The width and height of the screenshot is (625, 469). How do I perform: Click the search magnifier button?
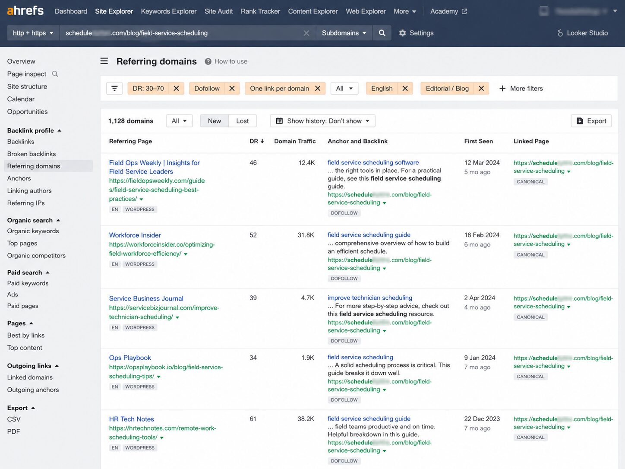click(x=382, y=33)
